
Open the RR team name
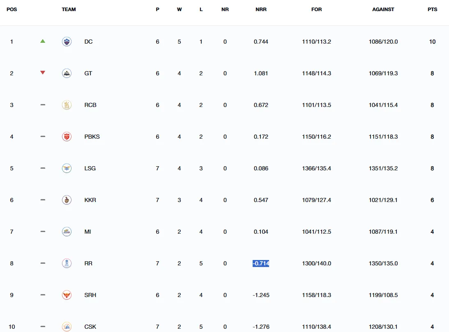(x=88, y=263)
